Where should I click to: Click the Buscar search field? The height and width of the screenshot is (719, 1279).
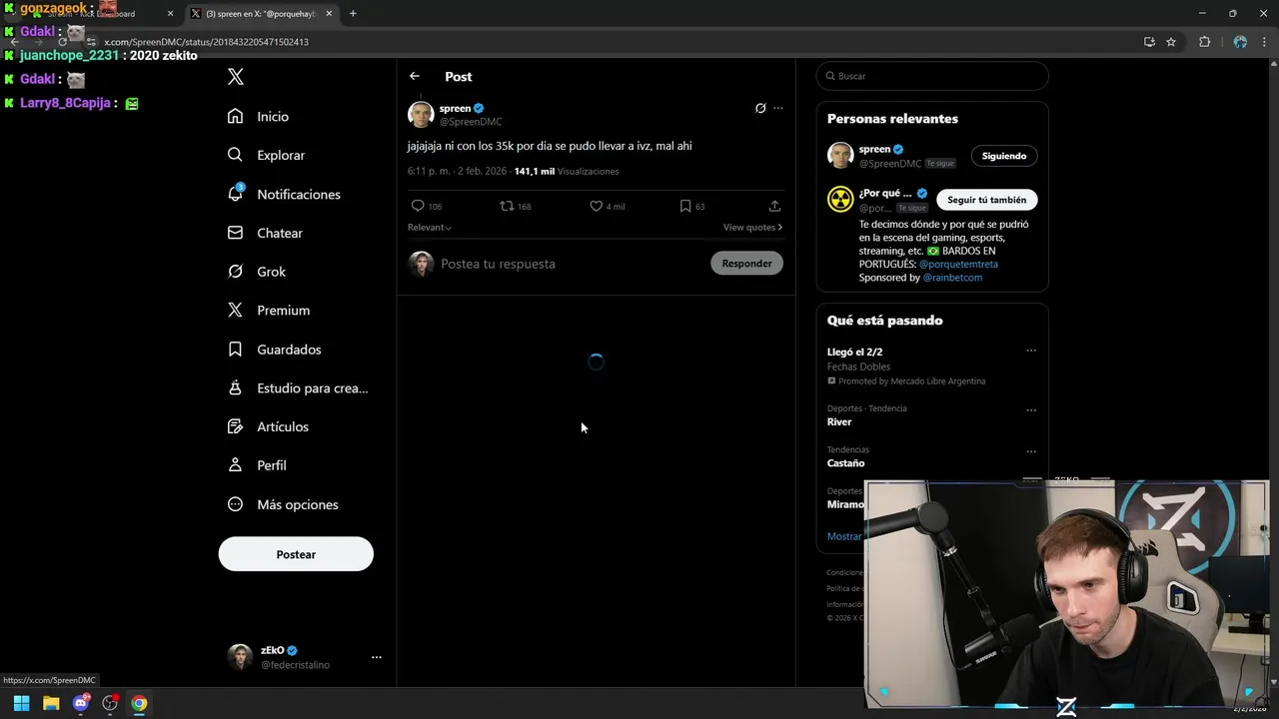(x=932, y=76)
